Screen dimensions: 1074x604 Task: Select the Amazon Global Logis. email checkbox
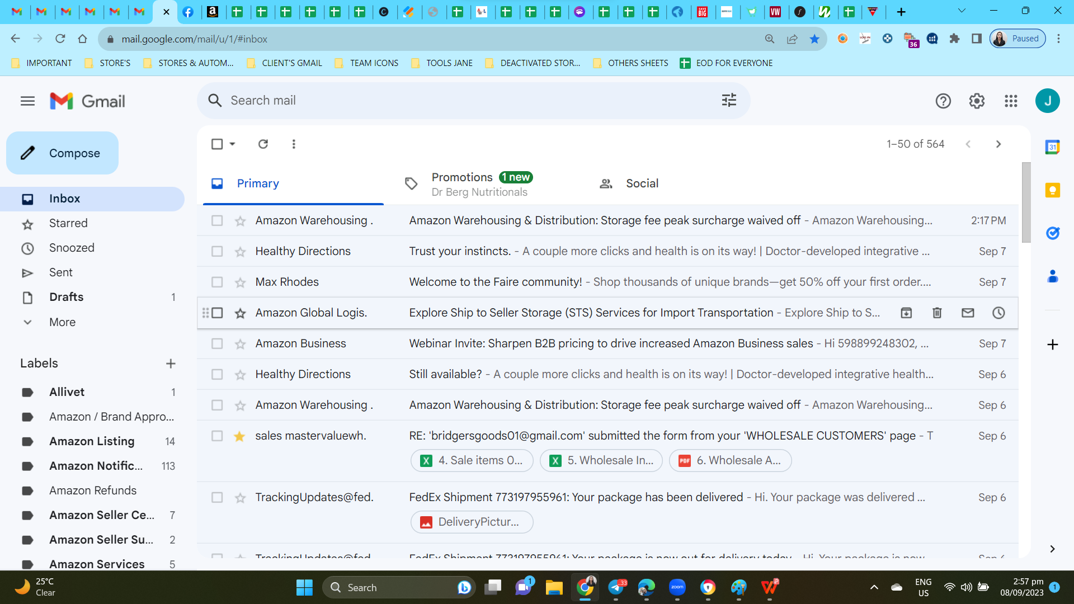tap(217, 313)
